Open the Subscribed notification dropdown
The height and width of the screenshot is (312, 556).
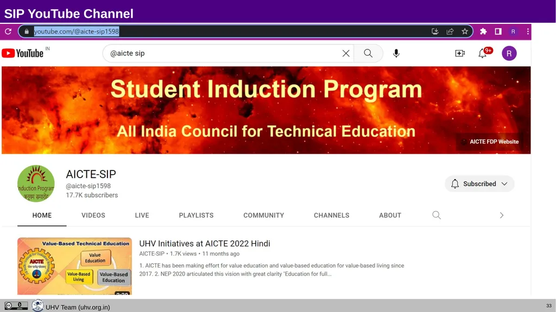pos(479,183)
